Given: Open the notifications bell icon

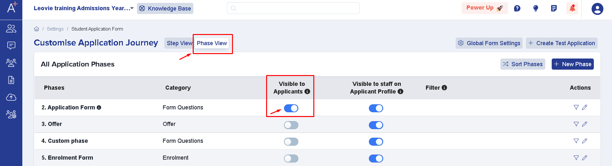Looking at the screenshot, I should click(572, 8).
